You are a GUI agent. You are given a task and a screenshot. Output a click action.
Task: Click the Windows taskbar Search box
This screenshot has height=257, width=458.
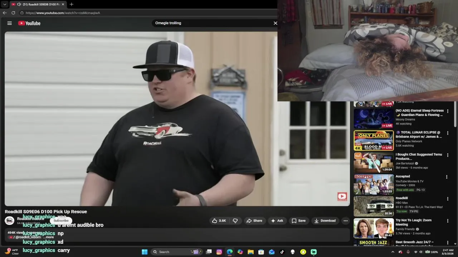pyautogui.click(x=176, y=252)
